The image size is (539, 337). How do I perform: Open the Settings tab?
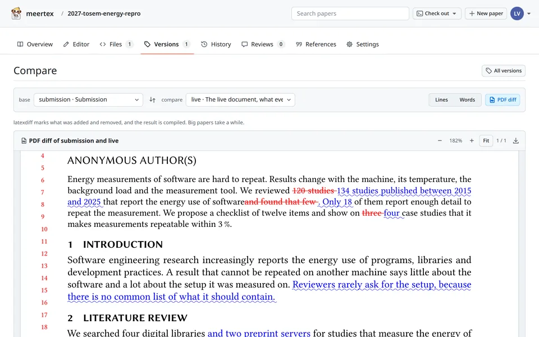(x=363, y=44)
